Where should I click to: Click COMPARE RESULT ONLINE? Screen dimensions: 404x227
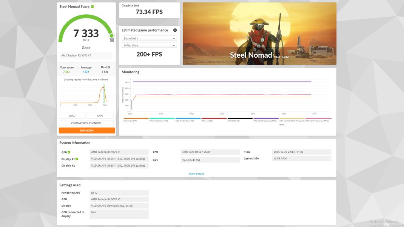86,123
